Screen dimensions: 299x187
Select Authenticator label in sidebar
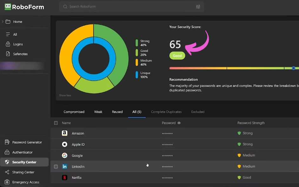point(22,152)
